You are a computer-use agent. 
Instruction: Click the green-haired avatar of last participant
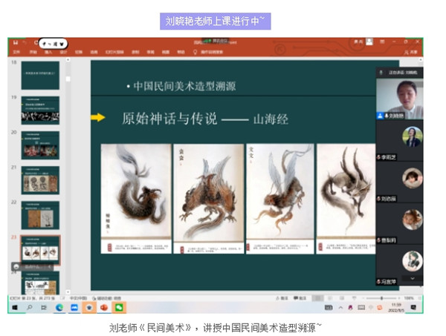pyautogui.click(x=412, y=260)
